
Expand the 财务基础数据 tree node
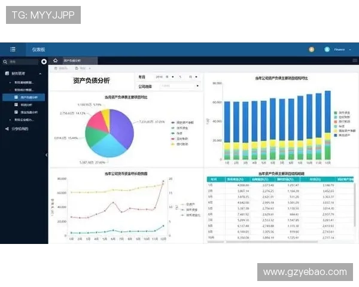coord(10,83)
